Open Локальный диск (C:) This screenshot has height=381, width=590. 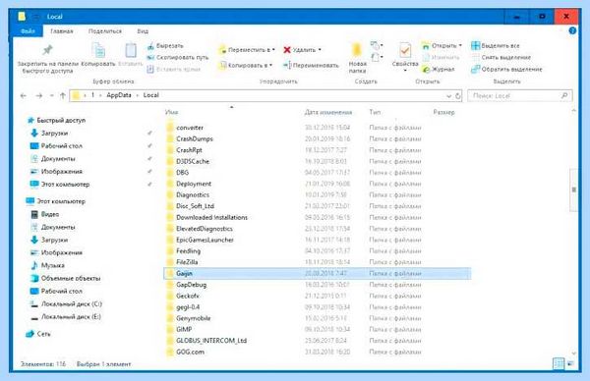[x=66, y=304]
